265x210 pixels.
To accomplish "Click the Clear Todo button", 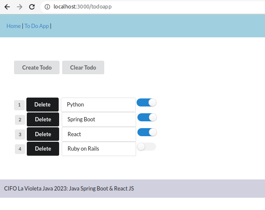I will [83, 67].
